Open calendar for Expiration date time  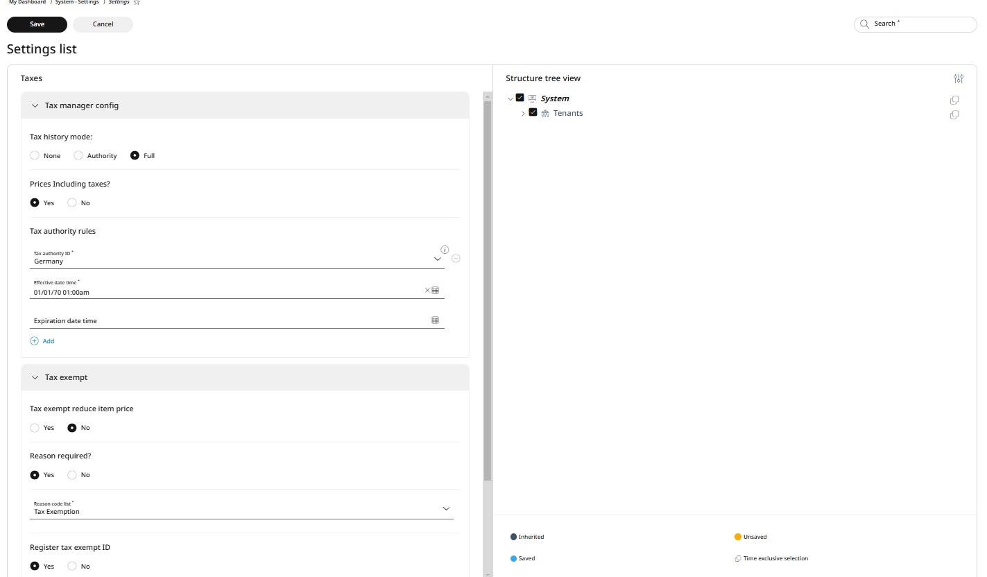(436, 320)
